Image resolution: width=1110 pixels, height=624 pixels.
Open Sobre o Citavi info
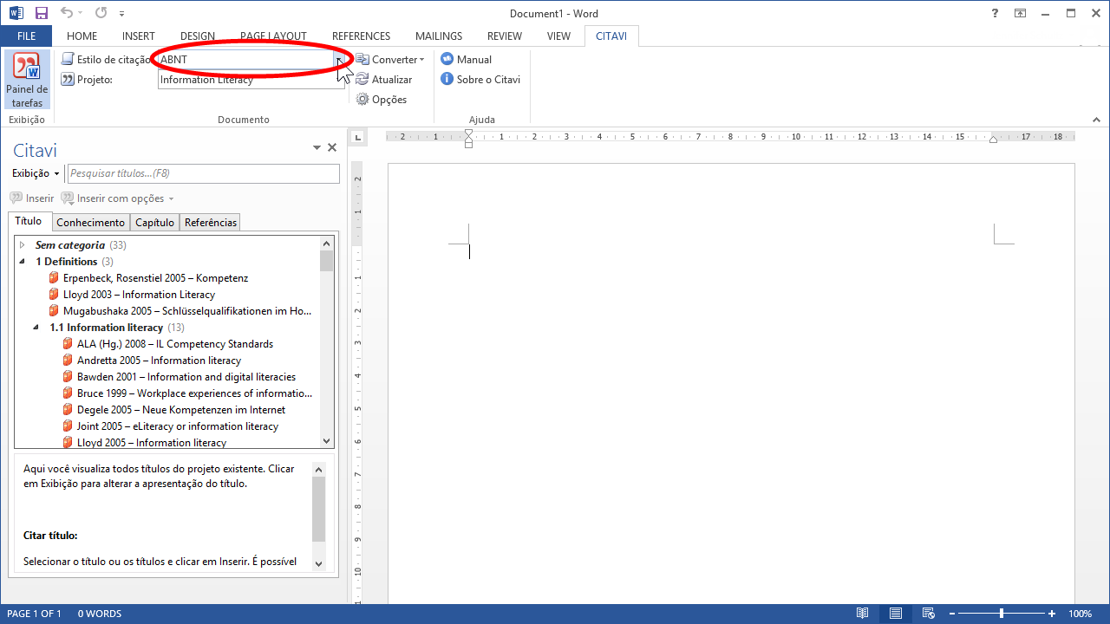click(x=480, y=80)
